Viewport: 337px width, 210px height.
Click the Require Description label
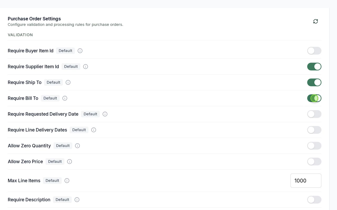tap(29, 200)
